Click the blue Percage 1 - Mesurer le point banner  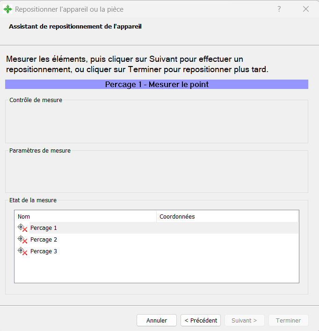157,84
